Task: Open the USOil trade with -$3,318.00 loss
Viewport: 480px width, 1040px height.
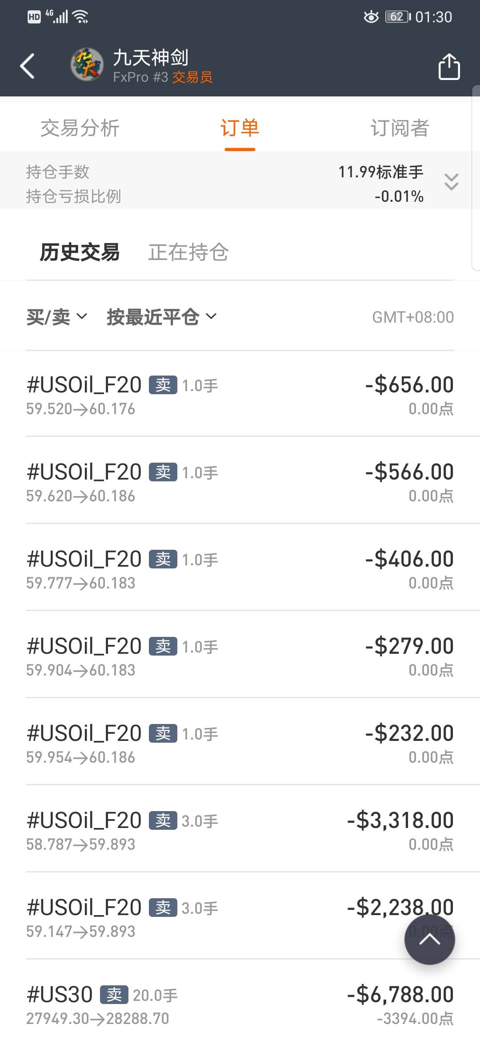Action: coord(240,830)
